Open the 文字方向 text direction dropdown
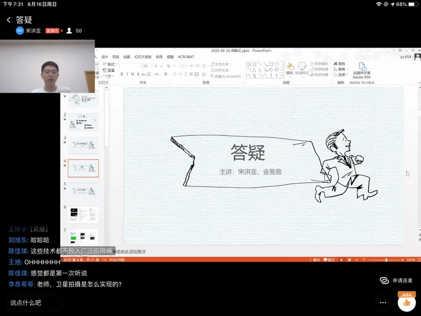This screenshot has height=316, width=421. click(x=221, y=64)
